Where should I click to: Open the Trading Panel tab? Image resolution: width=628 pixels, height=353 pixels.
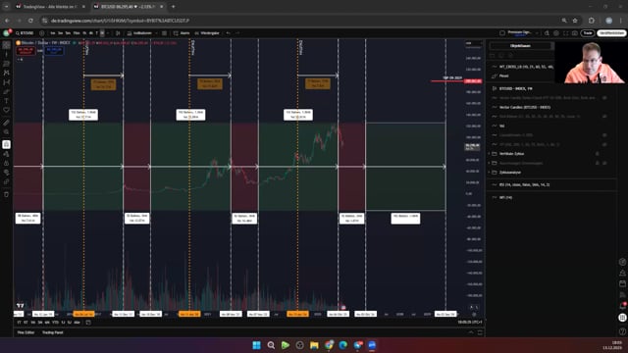click(52, 332)
